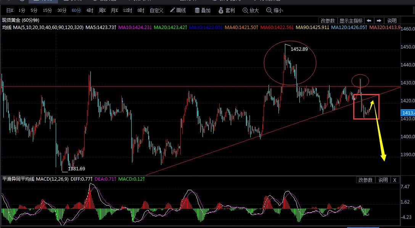
Task: Open the 自定义 custom period option
Action: (156, 10)
